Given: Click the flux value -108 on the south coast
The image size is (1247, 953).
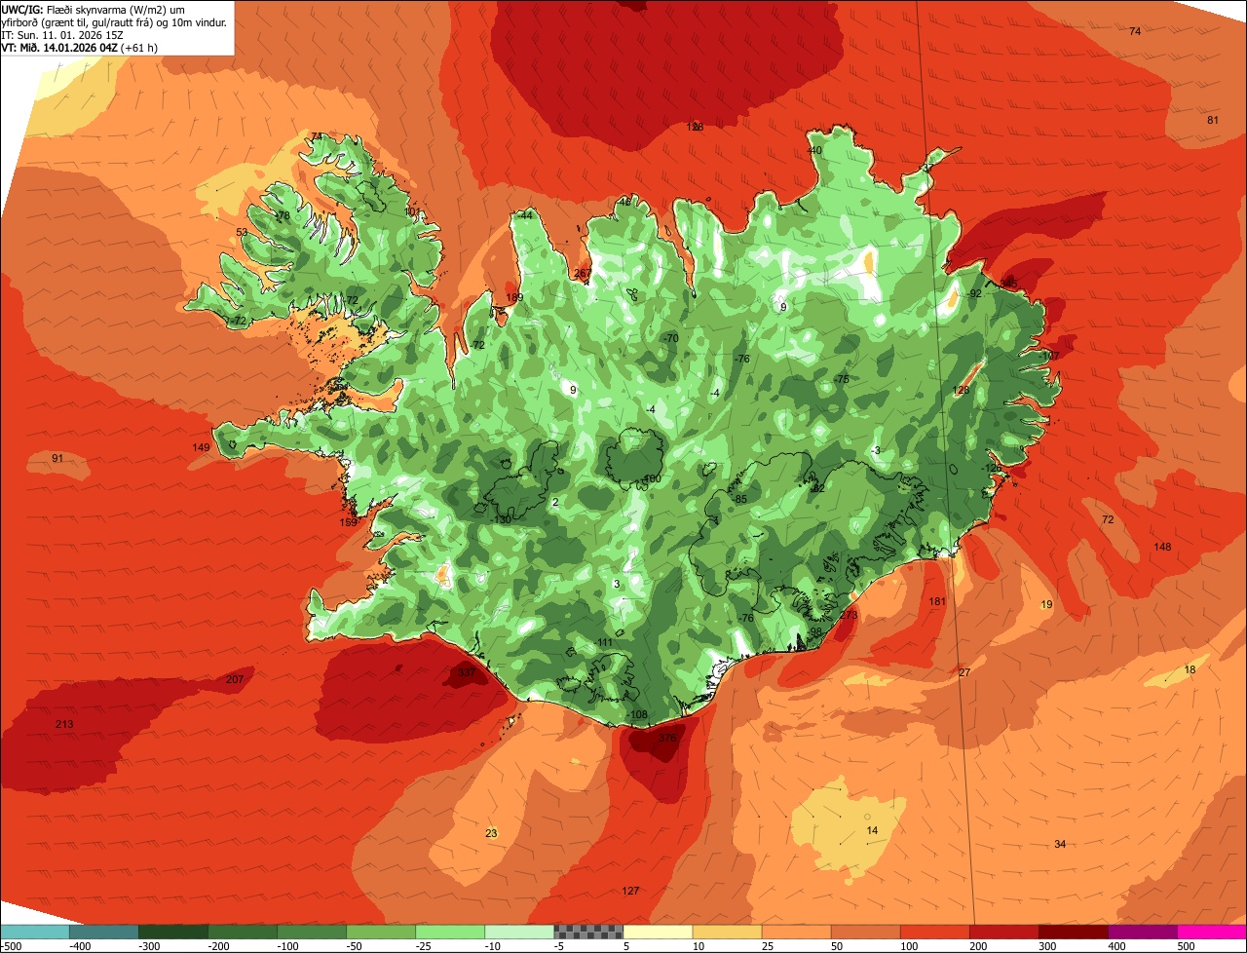Looking at the screenshot, I should coord(637,714).
